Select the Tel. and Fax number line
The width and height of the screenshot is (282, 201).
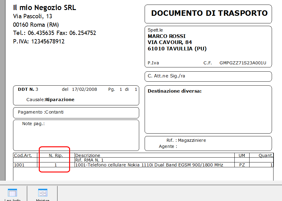pyautogui.click(x=55, y=33)
